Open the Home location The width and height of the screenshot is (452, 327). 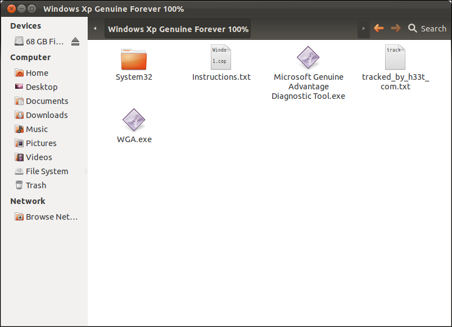[38, 72]
